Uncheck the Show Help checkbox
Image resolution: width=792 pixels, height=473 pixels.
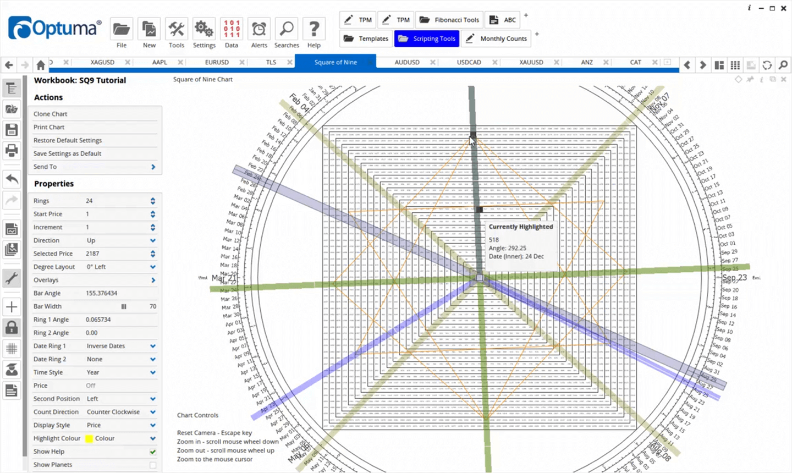click(x=153, y=452)
